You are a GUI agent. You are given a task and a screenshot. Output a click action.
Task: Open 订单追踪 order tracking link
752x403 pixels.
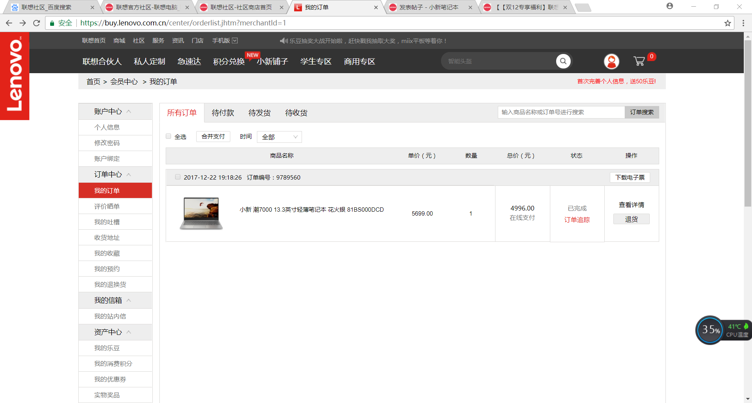(577, 220)
